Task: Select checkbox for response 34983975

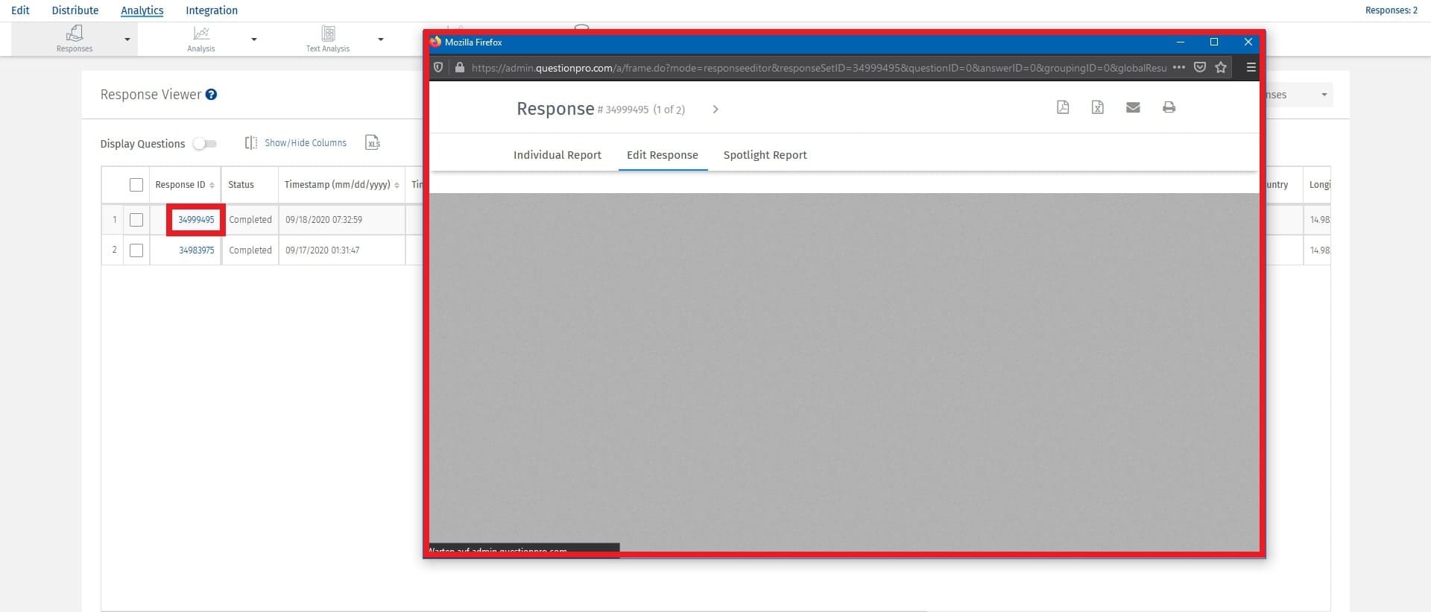Action: click(x=136, y=250)
